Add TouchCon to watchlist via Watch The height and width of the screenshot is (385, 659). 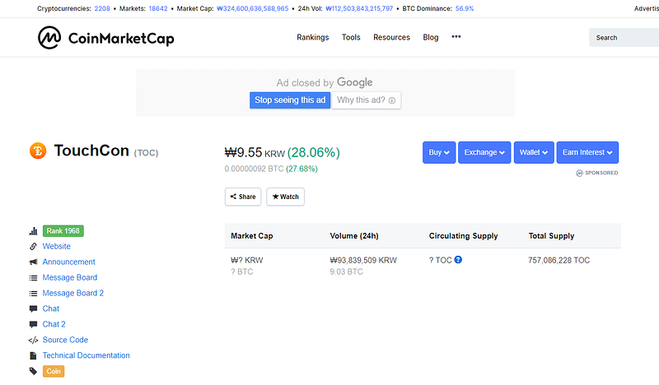pos(285,197)
